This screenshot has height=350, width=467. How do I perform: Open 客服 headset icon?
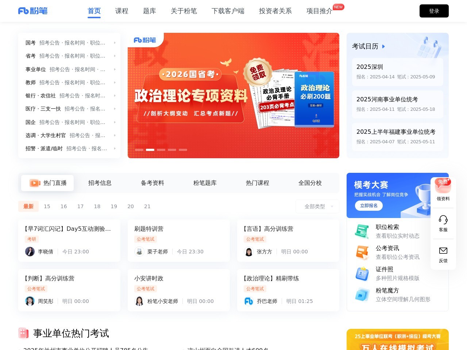[x=443, y=219]
